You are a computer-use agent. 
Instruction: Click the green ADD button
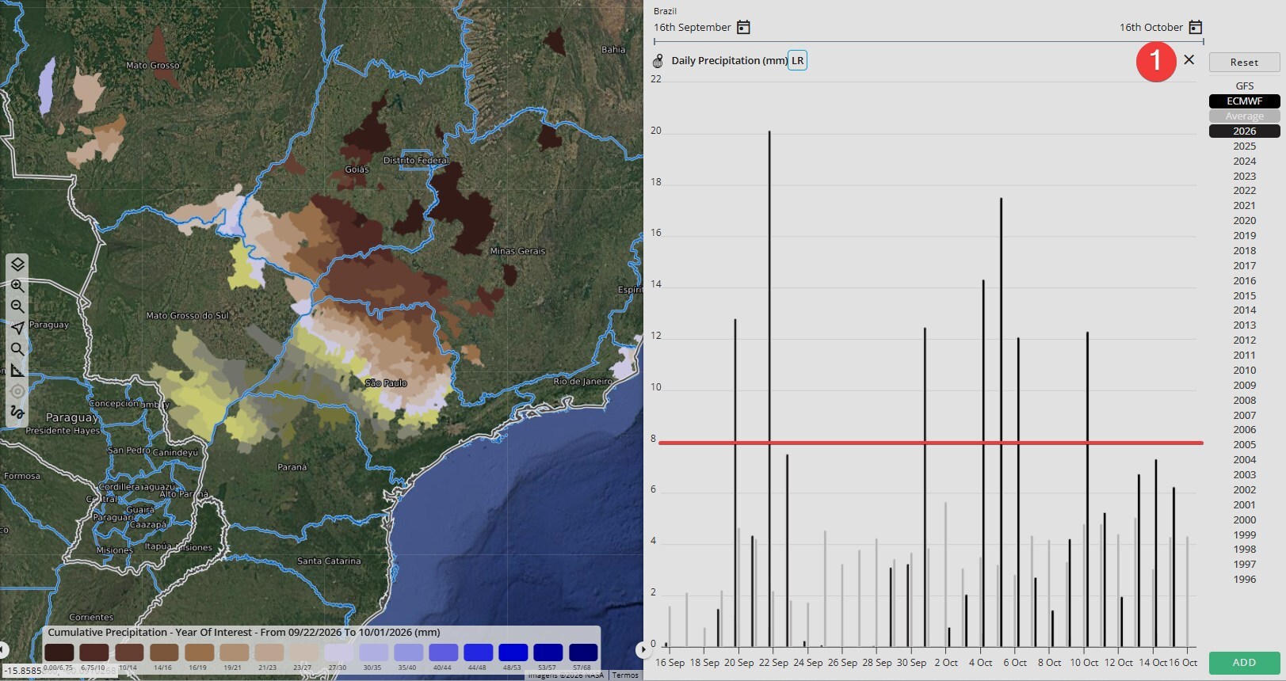point(1244,662)
